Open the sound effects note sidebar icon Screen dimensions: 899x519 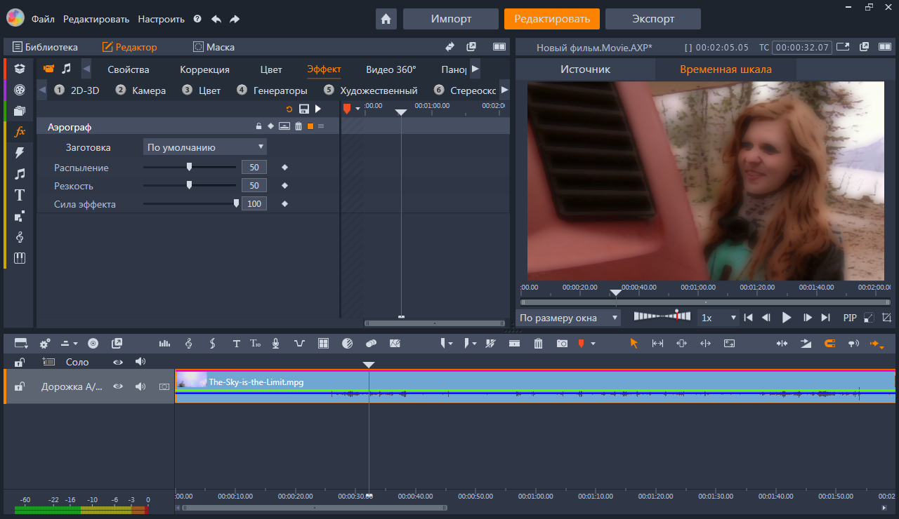coord(20,174)
